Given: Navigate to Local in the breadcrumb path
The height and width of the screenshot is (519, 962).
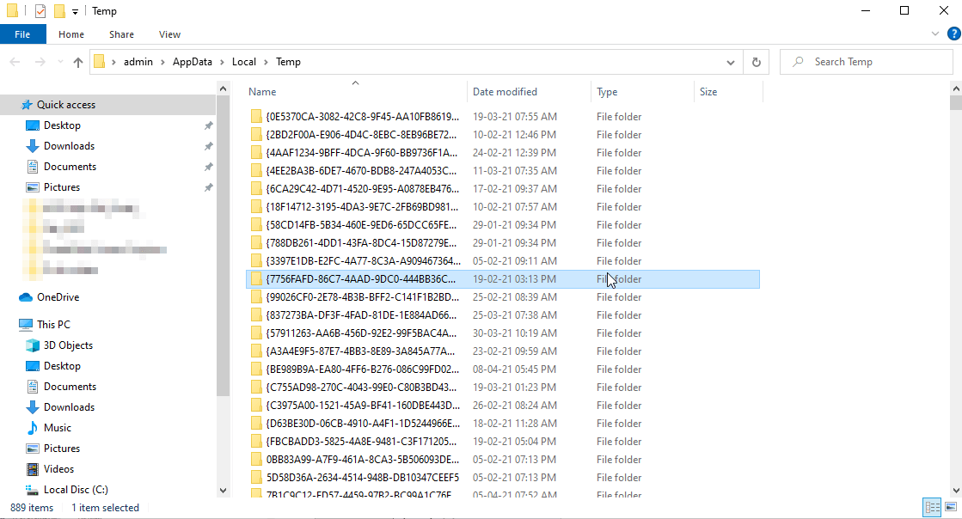Looking at the screenshot, I should (x=243, y=61).
